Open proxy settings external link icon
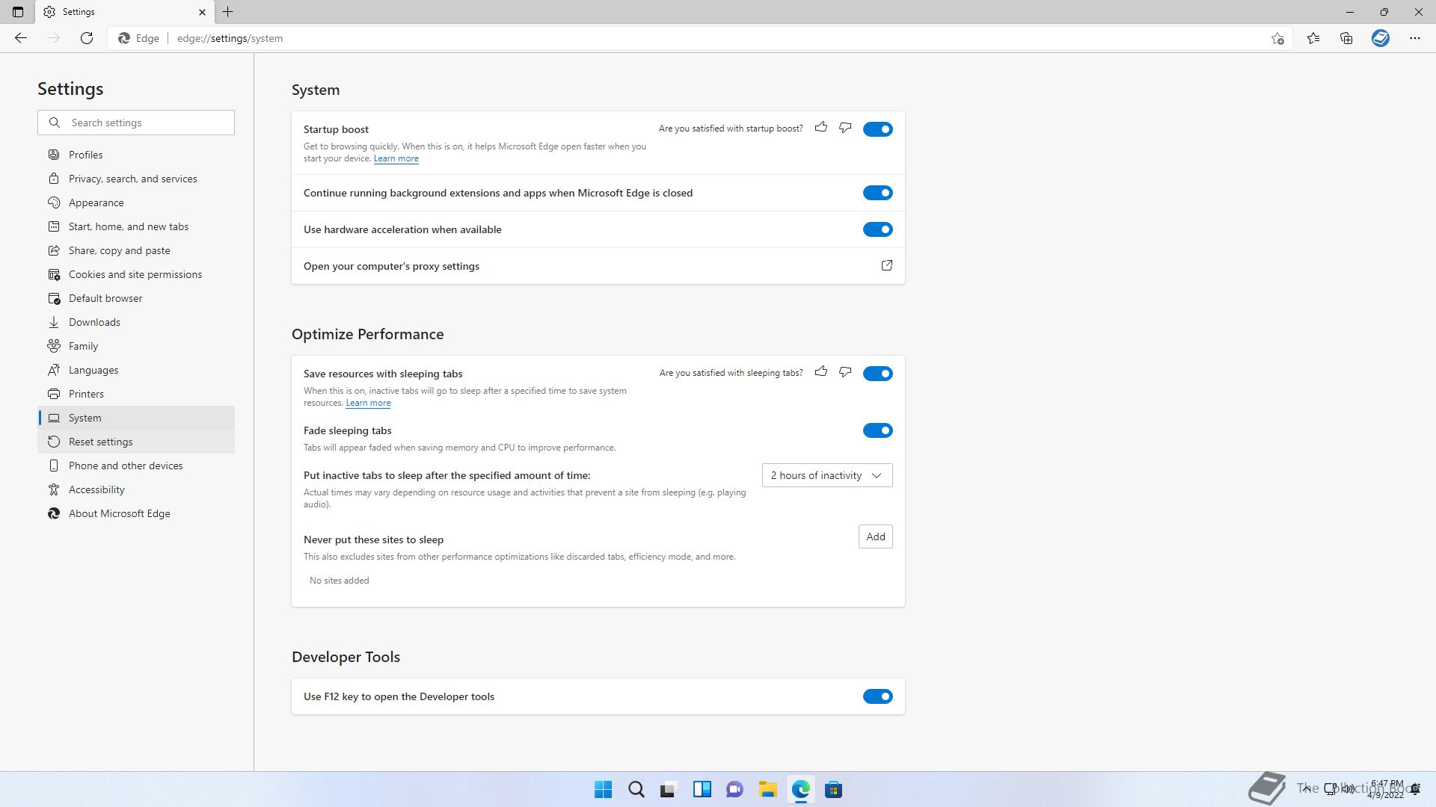Viewport: 1436px width, 807px height. click(886, 265)
